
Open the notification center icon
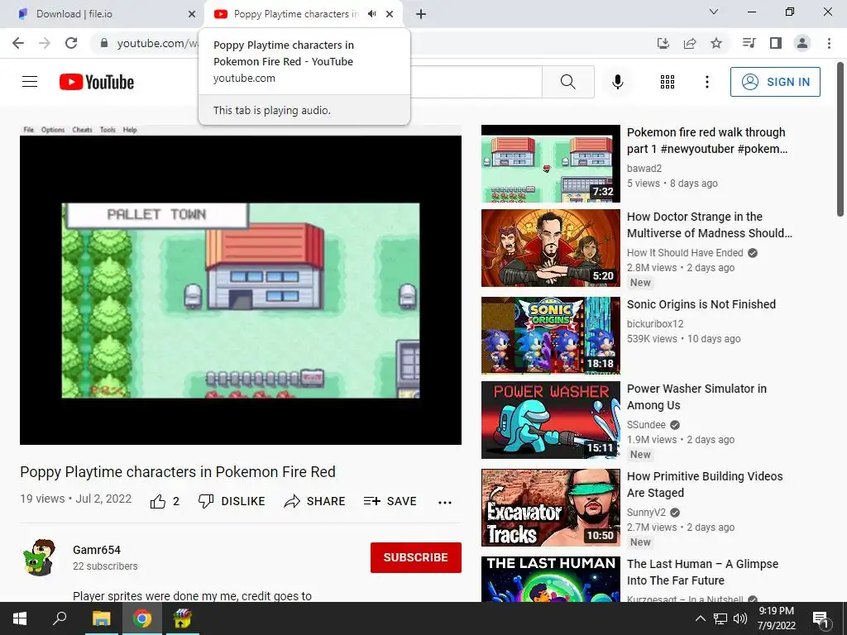pos(821,620)
